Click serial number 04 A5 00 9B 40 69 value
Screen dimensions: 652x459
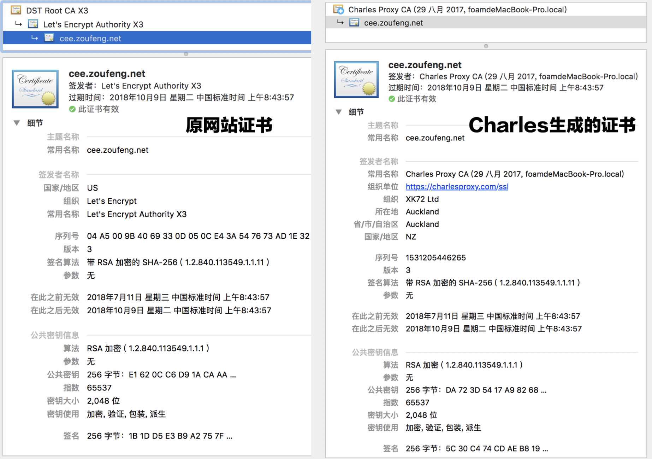tap(198, 236)
